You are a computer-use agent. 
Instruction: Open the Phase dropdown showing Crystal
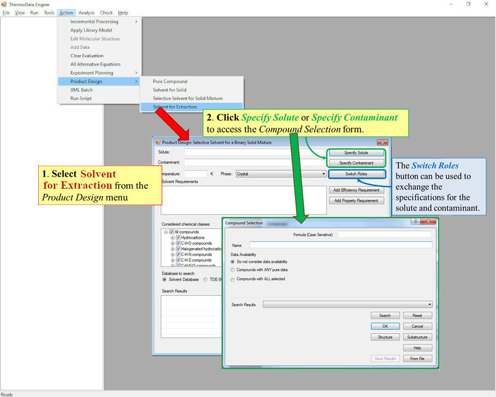pyautogui.click(x=281, y=174)
